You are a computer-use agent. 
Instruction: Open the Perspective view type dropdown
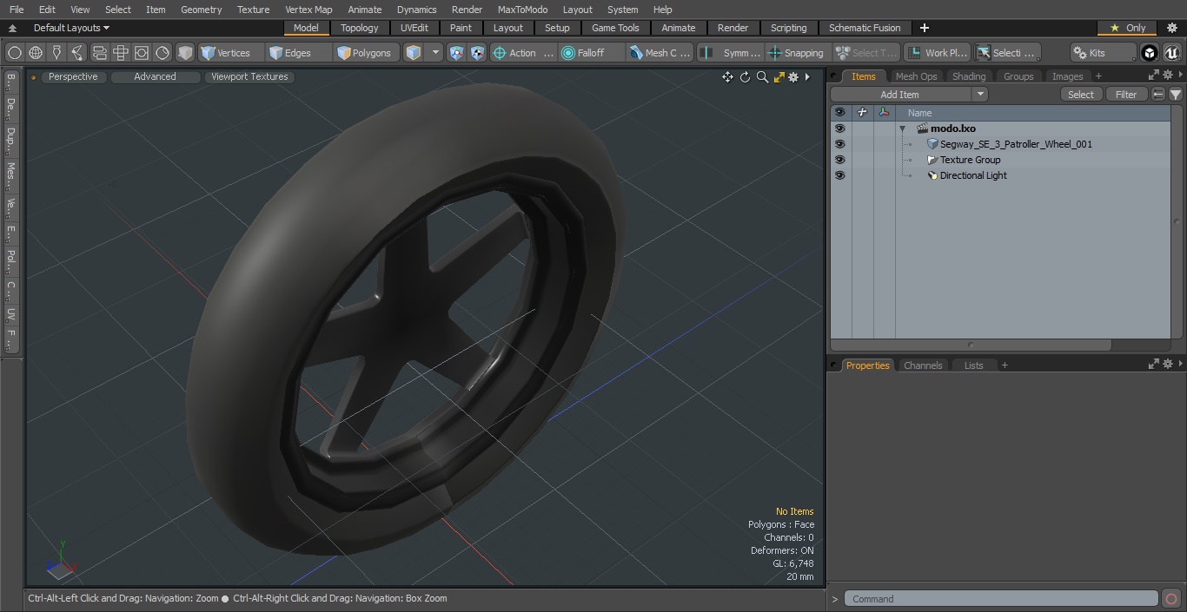point(73,77)
